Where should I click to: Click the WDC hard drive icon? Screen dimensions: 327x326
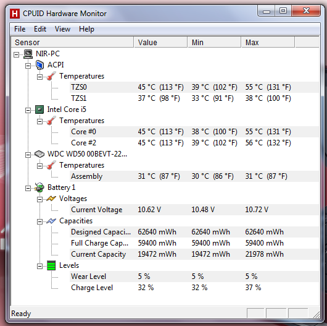coord(39,154)
